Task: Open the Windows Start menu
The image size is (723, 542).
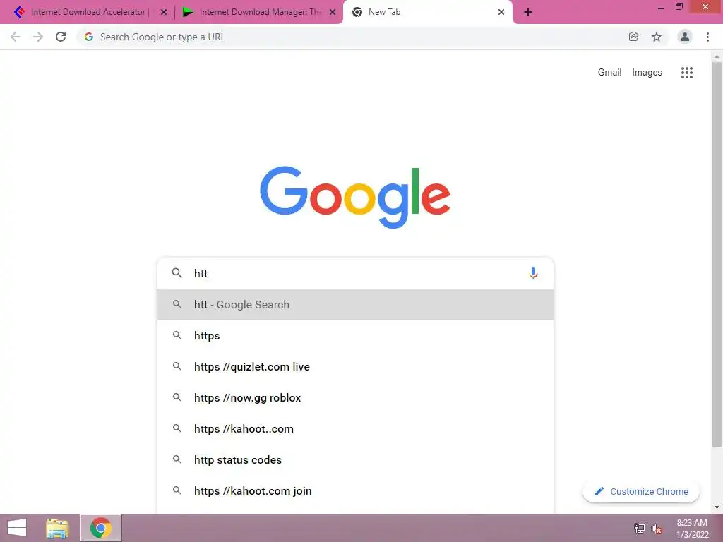Action: pos(17,528)
